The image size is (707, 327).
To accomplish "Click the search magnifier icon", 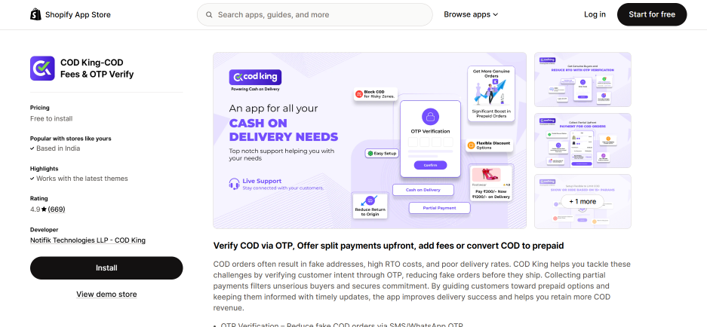I will pos(207,14).
